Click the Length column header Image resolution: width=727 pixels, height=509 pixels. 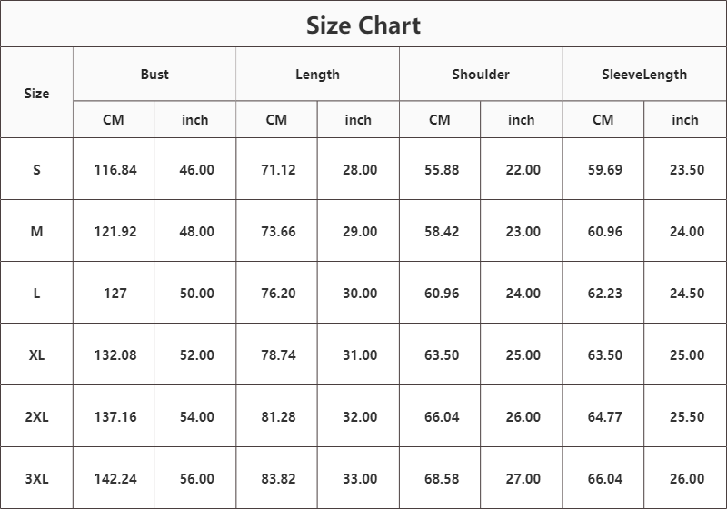click(x=317, y=75)
